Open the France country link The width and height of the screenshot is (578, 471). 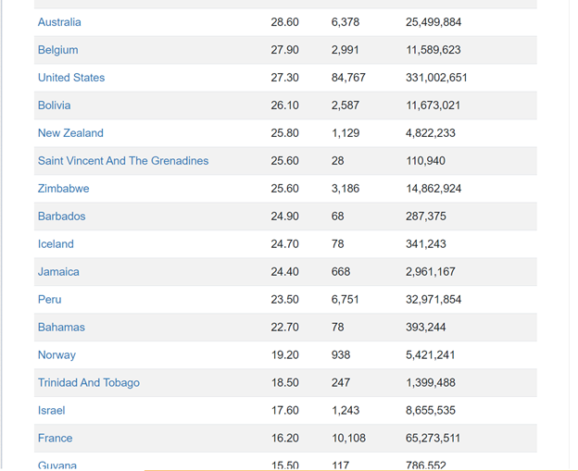click(55, 439)
